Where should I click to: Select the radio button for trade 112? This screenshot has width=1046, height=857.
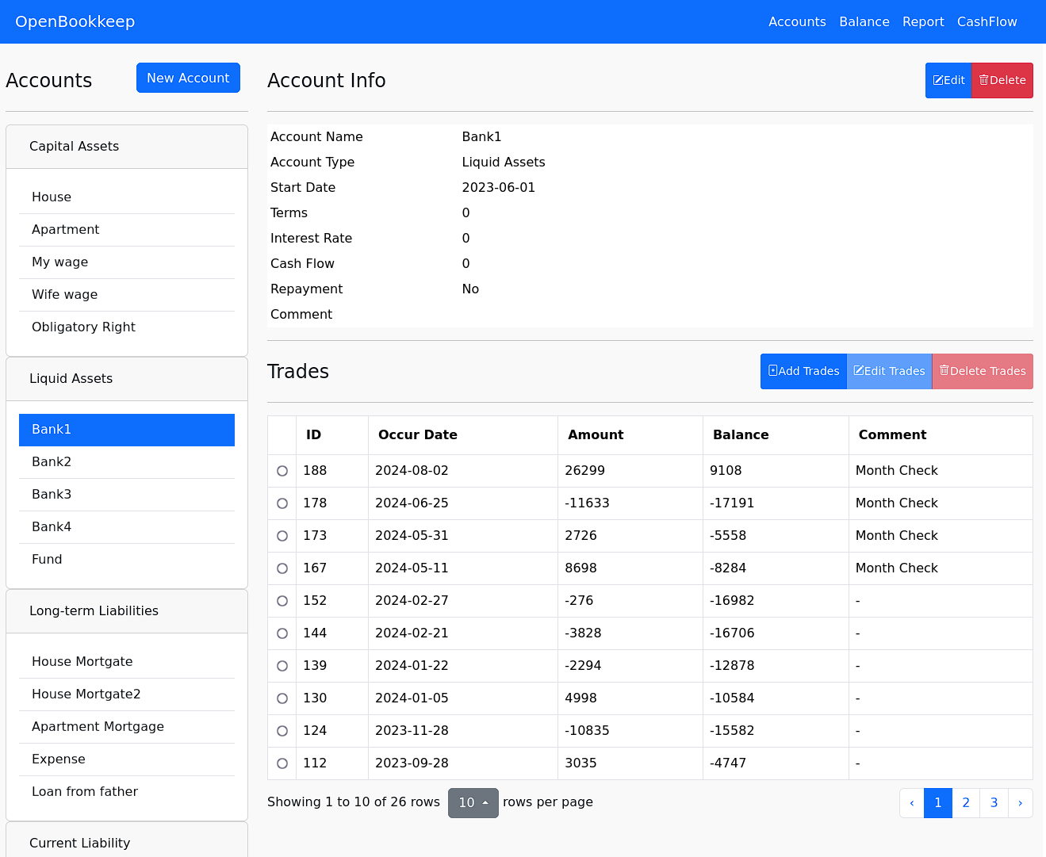[x=282, y=763]
